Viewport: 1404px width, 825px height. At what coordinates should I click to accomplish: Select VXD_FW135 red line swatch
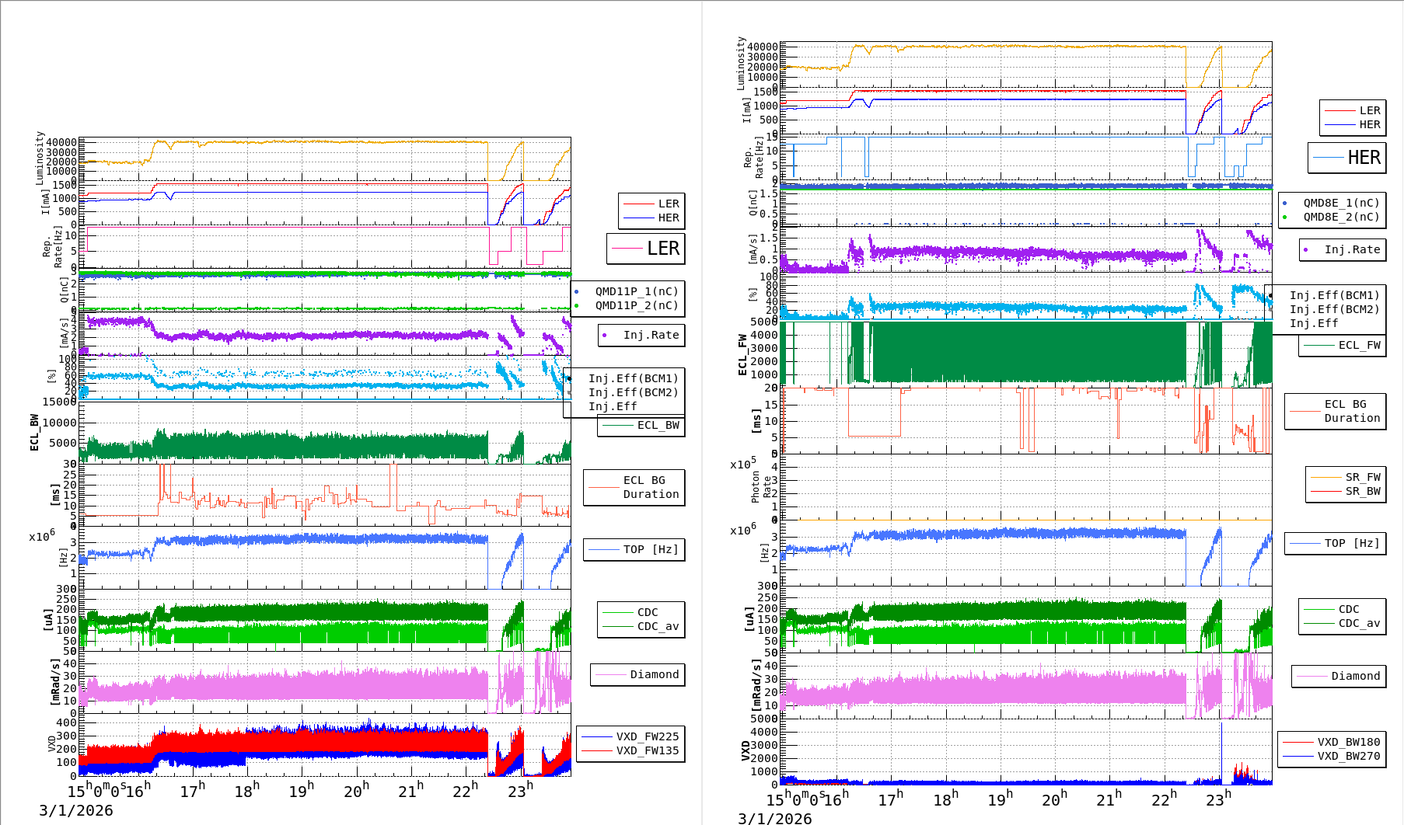coord(596,750)
